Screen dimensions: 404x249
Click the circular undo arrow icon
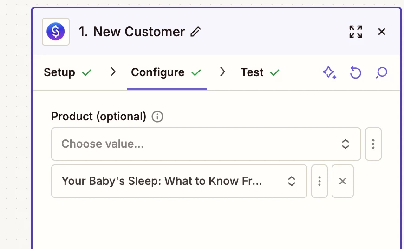point(355,72)
